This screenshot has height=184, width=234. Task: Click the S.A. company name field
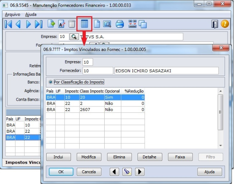click(131, 37)
